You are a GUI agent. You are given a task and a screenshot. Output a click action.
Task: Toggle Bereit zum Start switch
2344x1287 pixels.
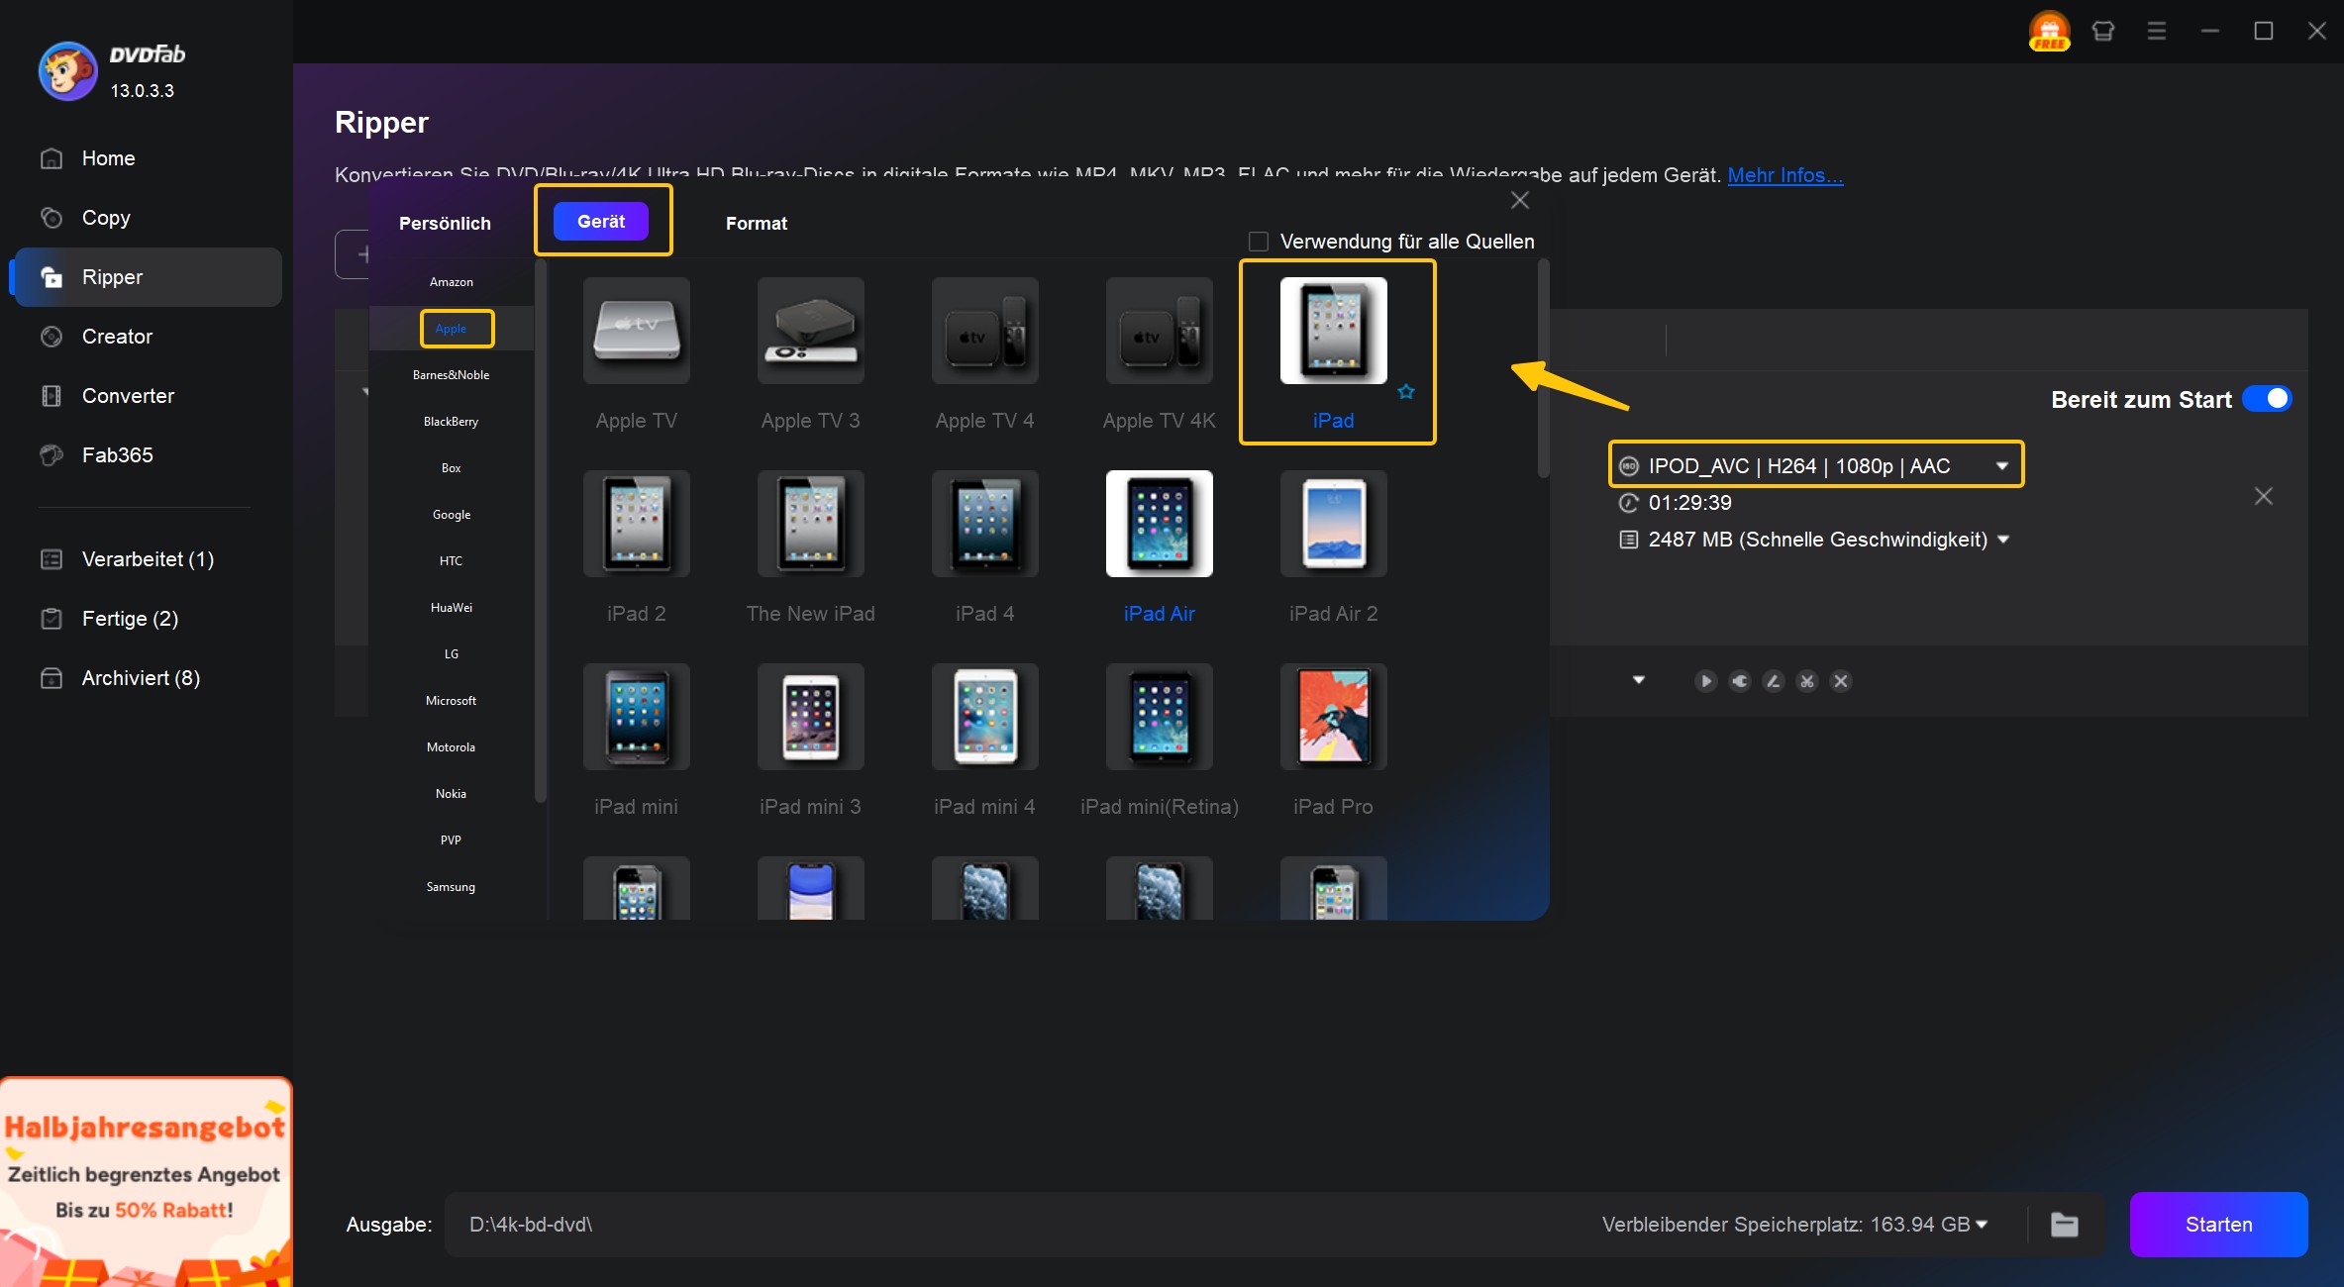2267,399
